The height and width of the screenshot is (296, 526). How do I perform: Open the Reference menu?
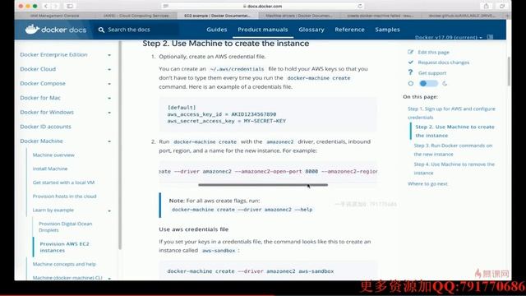(x=349, y=30)
